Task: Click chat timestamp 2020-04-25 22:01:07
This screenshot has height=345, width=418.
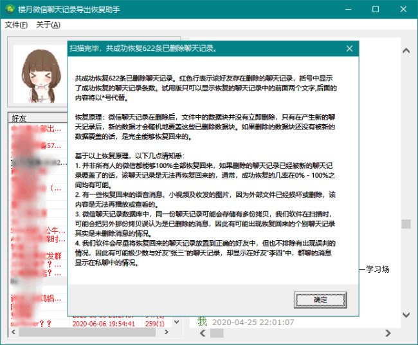Action: point(253,322)
